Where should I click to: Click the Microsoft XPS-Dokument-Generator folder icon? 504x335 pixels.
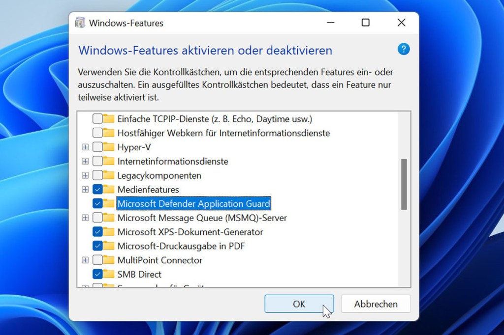click(109, 232)
